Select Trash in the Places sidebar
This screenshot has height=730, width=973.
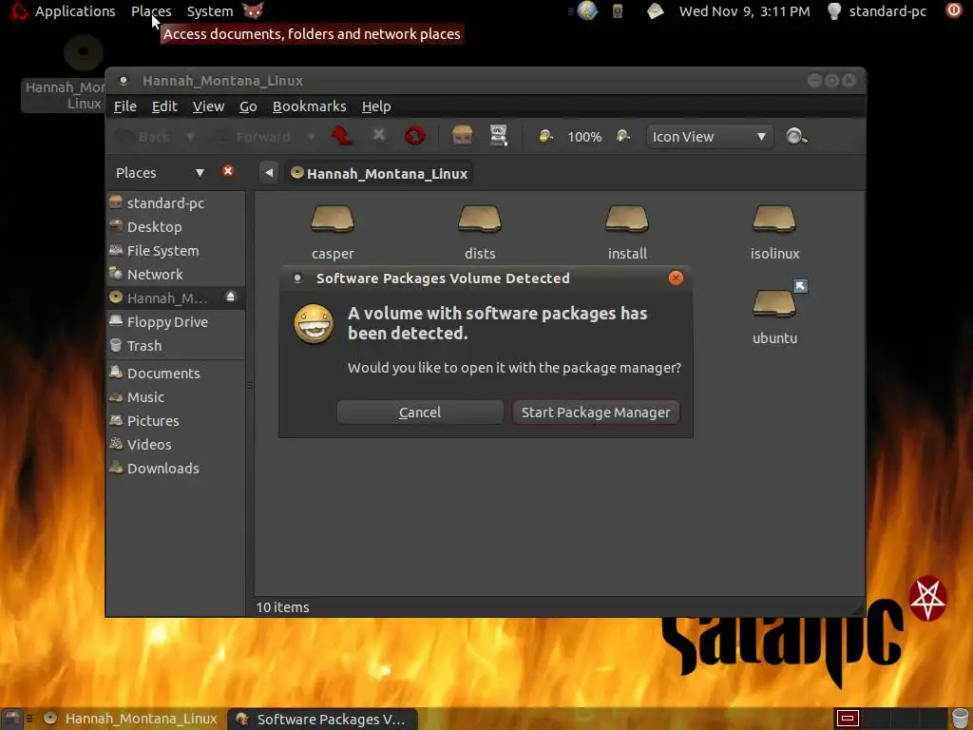176,345
